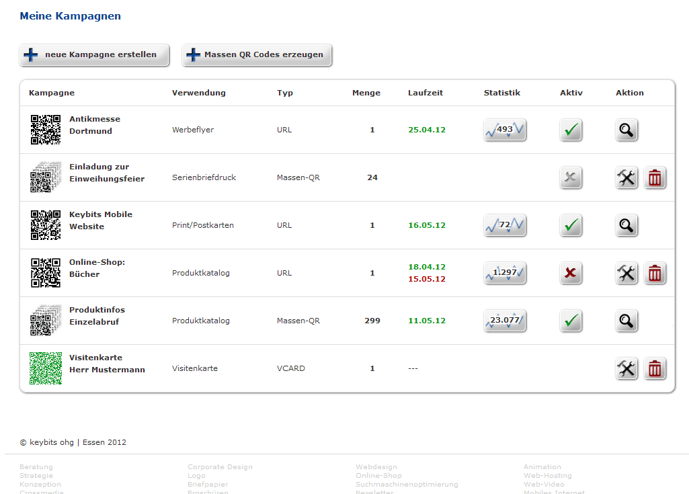Viewport: 689px width, 494px height.
Task: Open statistics showing 493 for Antikmesse Dortmund
Action: (x=505, y=130)
